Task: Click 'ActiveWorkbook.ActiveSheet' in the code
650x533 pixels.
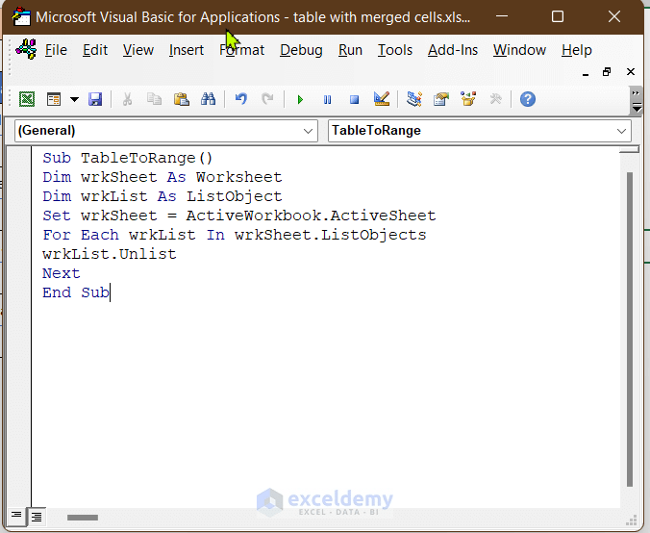Action: pyautogui.click(x=311, y=216)
